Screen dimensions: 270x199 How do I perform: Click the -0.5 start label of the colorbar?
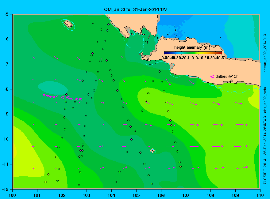[163, 58]
